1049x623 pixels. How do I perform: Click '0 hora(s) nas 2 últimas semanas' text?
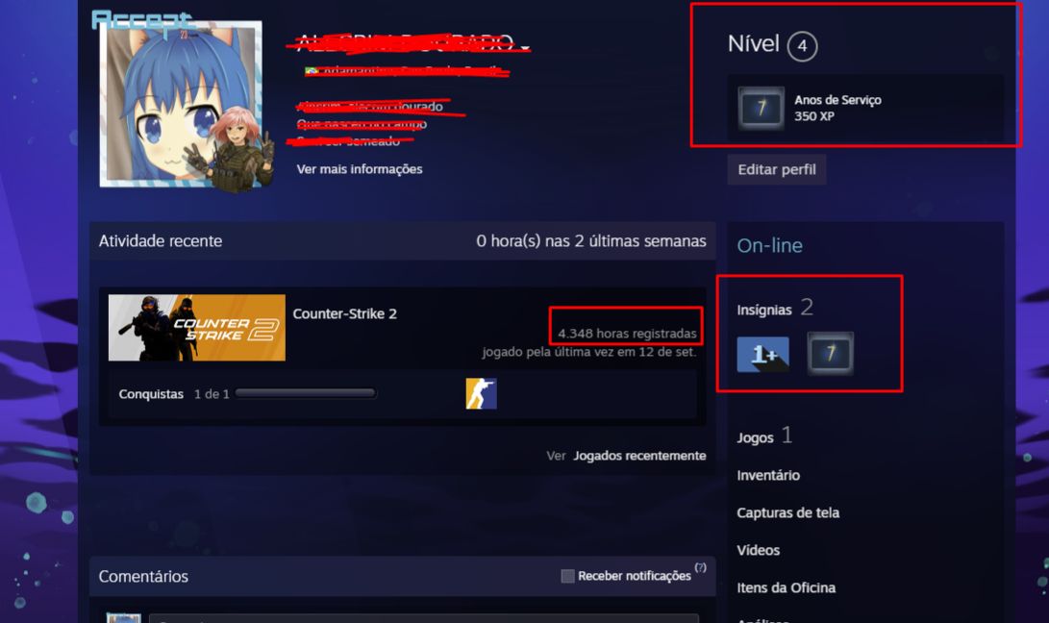point(591,241)
